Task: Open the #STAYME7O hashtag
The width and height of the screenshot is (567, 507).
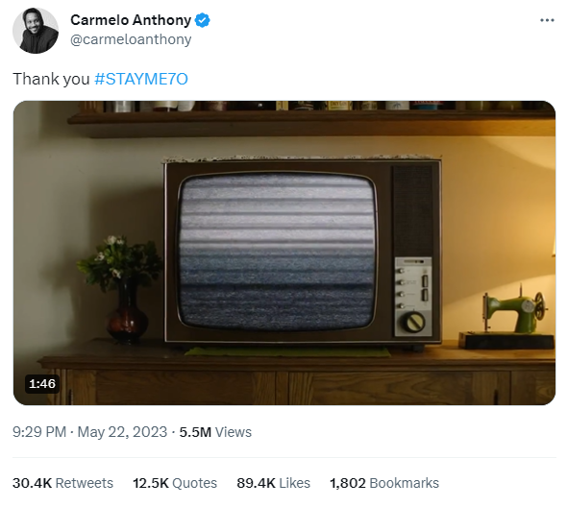Action: (141, 79)
